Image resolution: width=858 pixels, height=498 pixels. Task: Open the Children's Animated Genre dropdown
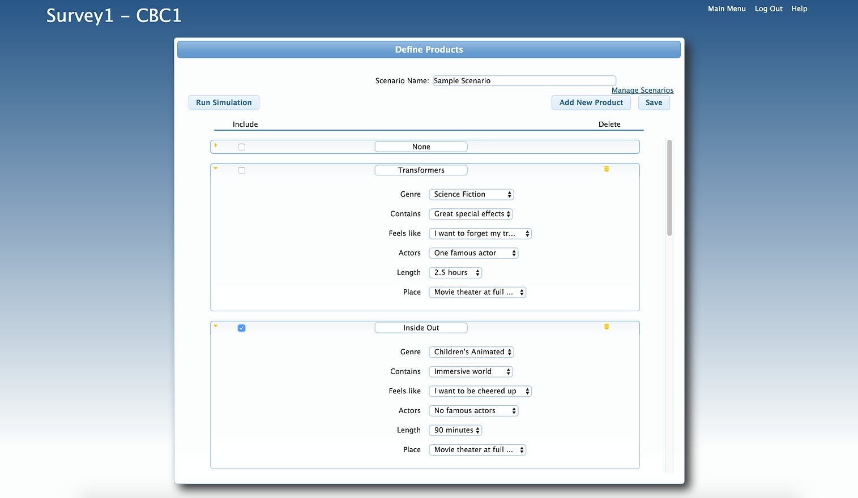pos(471,352)
